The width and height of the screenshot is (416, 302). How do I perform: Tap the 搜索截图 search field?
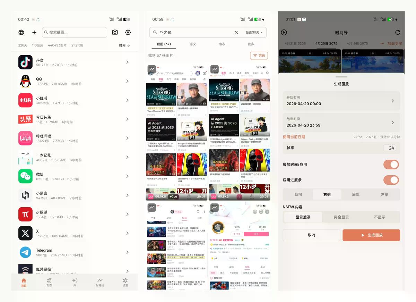point(75,32)
